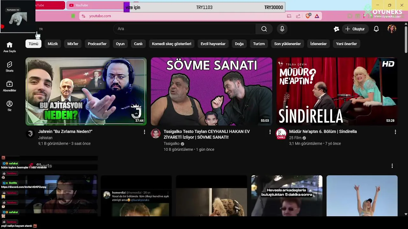
Task: Open Jahrein "Bu Zırlama Neden?" title
Action: pos(65,132)
